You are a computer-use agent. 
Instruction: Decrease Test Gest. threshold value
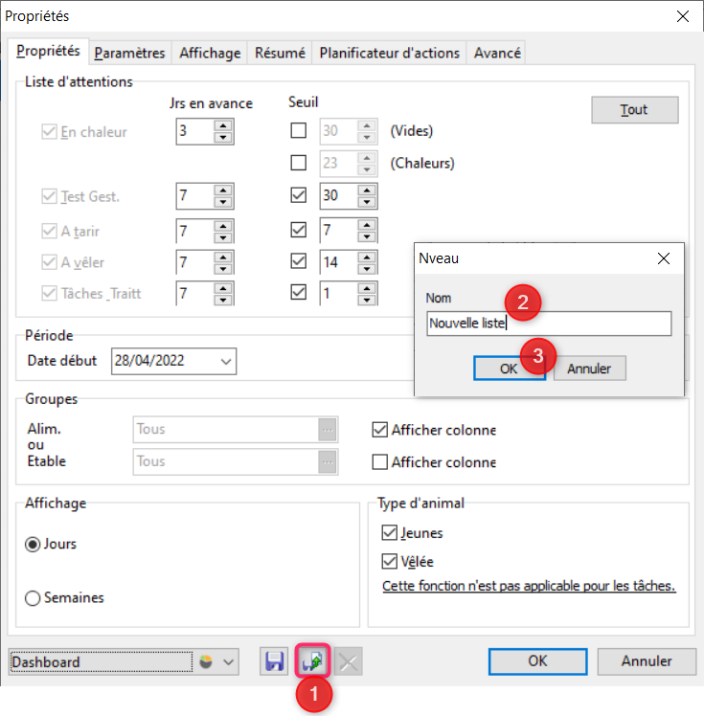coord(367,202)
